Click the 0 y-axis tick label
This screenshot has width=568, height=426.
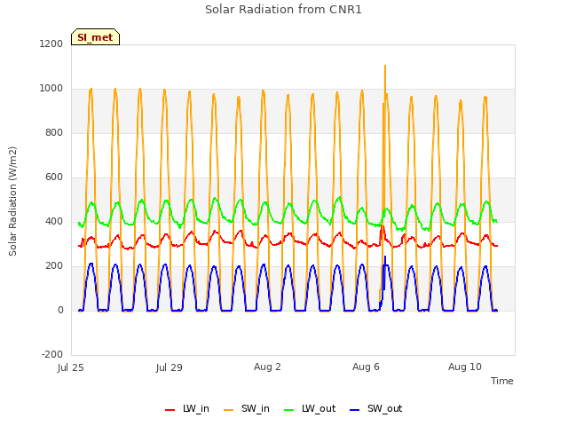point(60,310)
